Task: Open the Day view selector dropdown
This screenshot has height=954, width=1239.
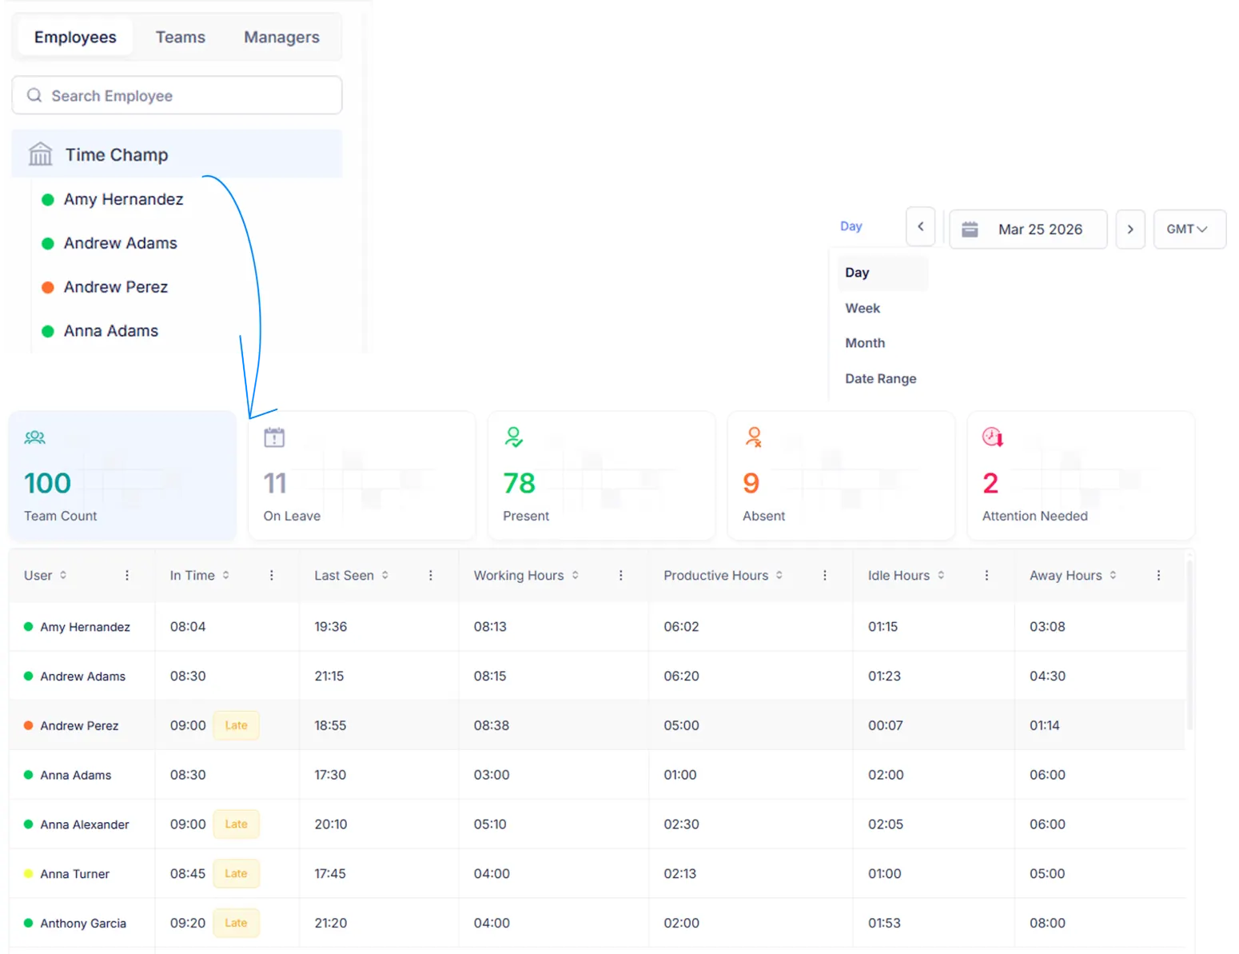Action: pyautogui.click(x=852, y=226)
